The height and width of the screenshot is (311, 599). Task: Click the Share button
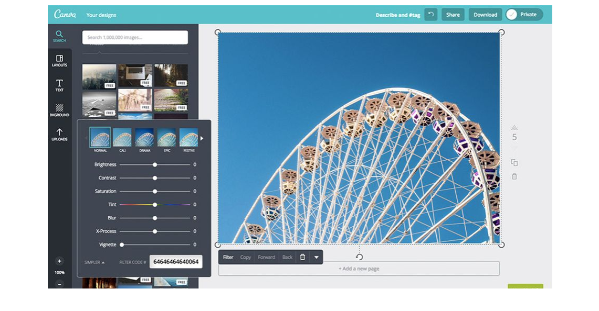coord(453,15)
